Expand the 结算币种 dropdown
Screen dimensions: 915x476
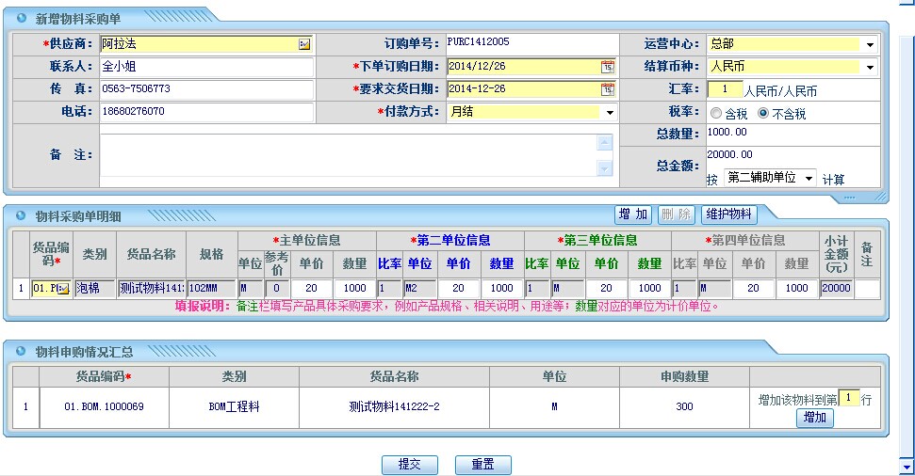coord(870,67)
